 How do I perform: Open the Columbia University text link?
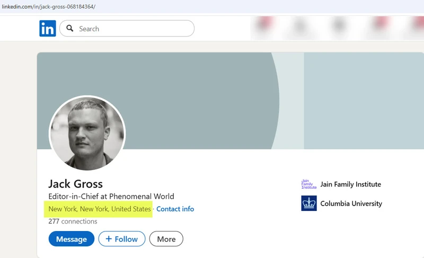point(351,203)
